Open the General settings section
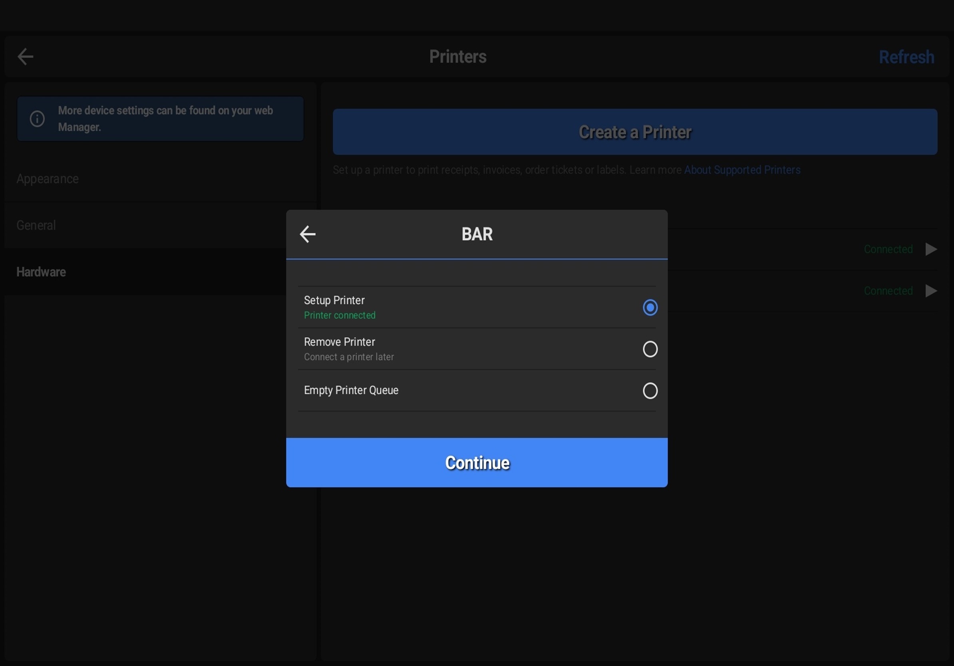This screenshot has width=954, height=666. pos(36,225)
